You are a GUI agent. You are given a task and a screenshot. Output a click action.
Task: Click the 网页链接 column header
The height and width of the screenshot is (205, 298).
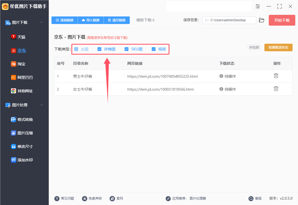tap(135, 63)
